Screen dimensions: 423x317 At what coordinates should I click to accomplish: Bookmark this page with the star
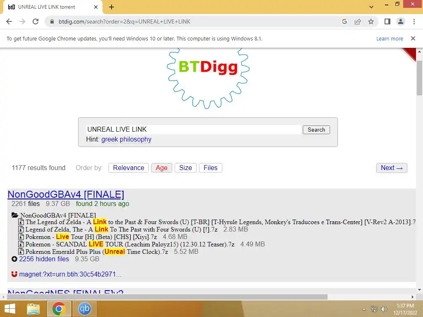tap(371, 21)
